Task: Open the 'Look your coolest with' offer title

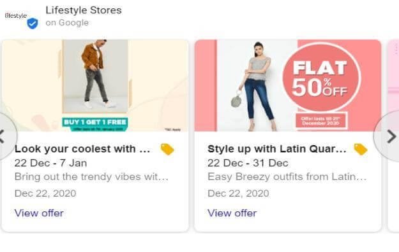Action: point(82,149)
